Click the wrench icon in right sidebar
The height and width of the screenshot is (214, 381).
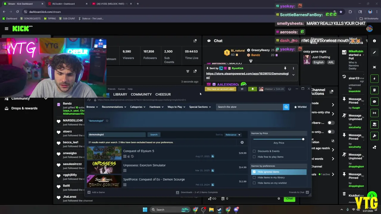tap(374, 136)
